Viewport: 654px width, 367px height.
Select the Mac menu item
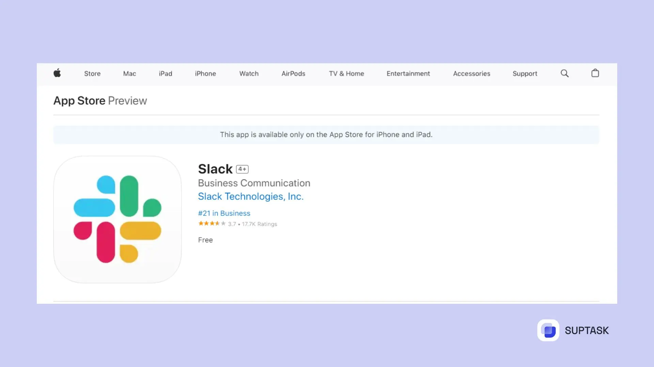click(129, 73)
